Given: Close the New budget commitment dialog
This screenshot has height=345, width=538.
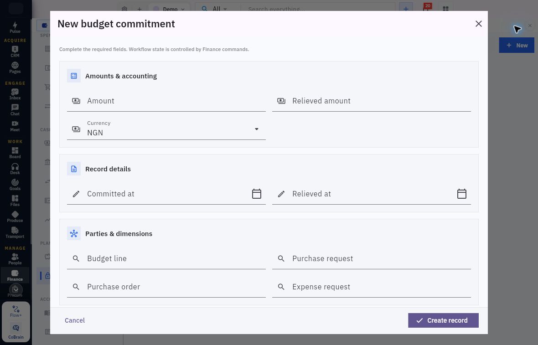Looking at the screenshot, I should pyautogui.click(x=479, y=24).
